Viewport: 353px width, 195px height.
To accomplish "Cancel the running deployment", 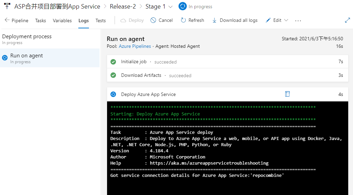I will click(166, 20).
